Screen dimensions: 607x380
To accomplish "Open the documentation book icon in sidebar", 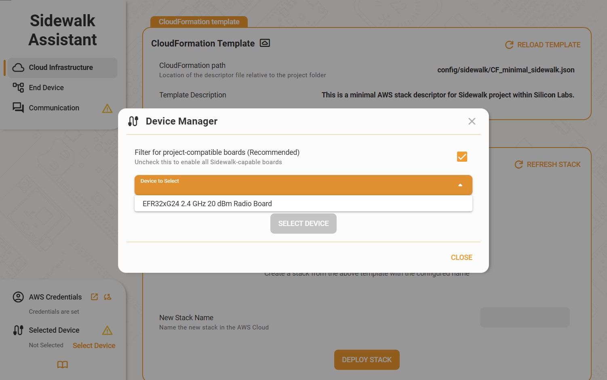I will pos(63,365).
